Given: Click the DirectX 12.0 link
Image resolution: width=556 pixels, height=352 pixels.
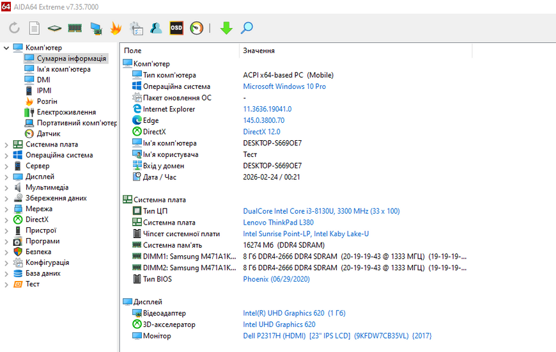Looking at the screenshot, I should point(261,132).
